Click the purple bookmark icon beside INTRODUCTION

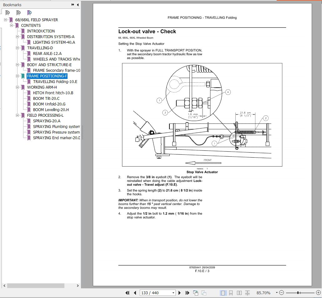tap(23, 31)
